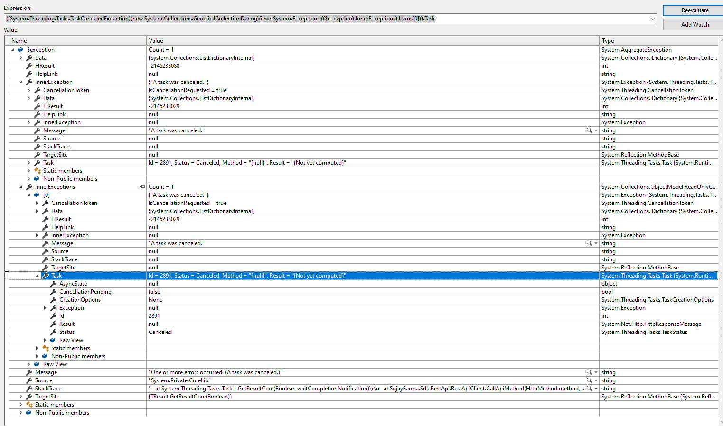Click the pin icon next to InnerExceptions
This screenshot has height=426, width=723.
142,186
